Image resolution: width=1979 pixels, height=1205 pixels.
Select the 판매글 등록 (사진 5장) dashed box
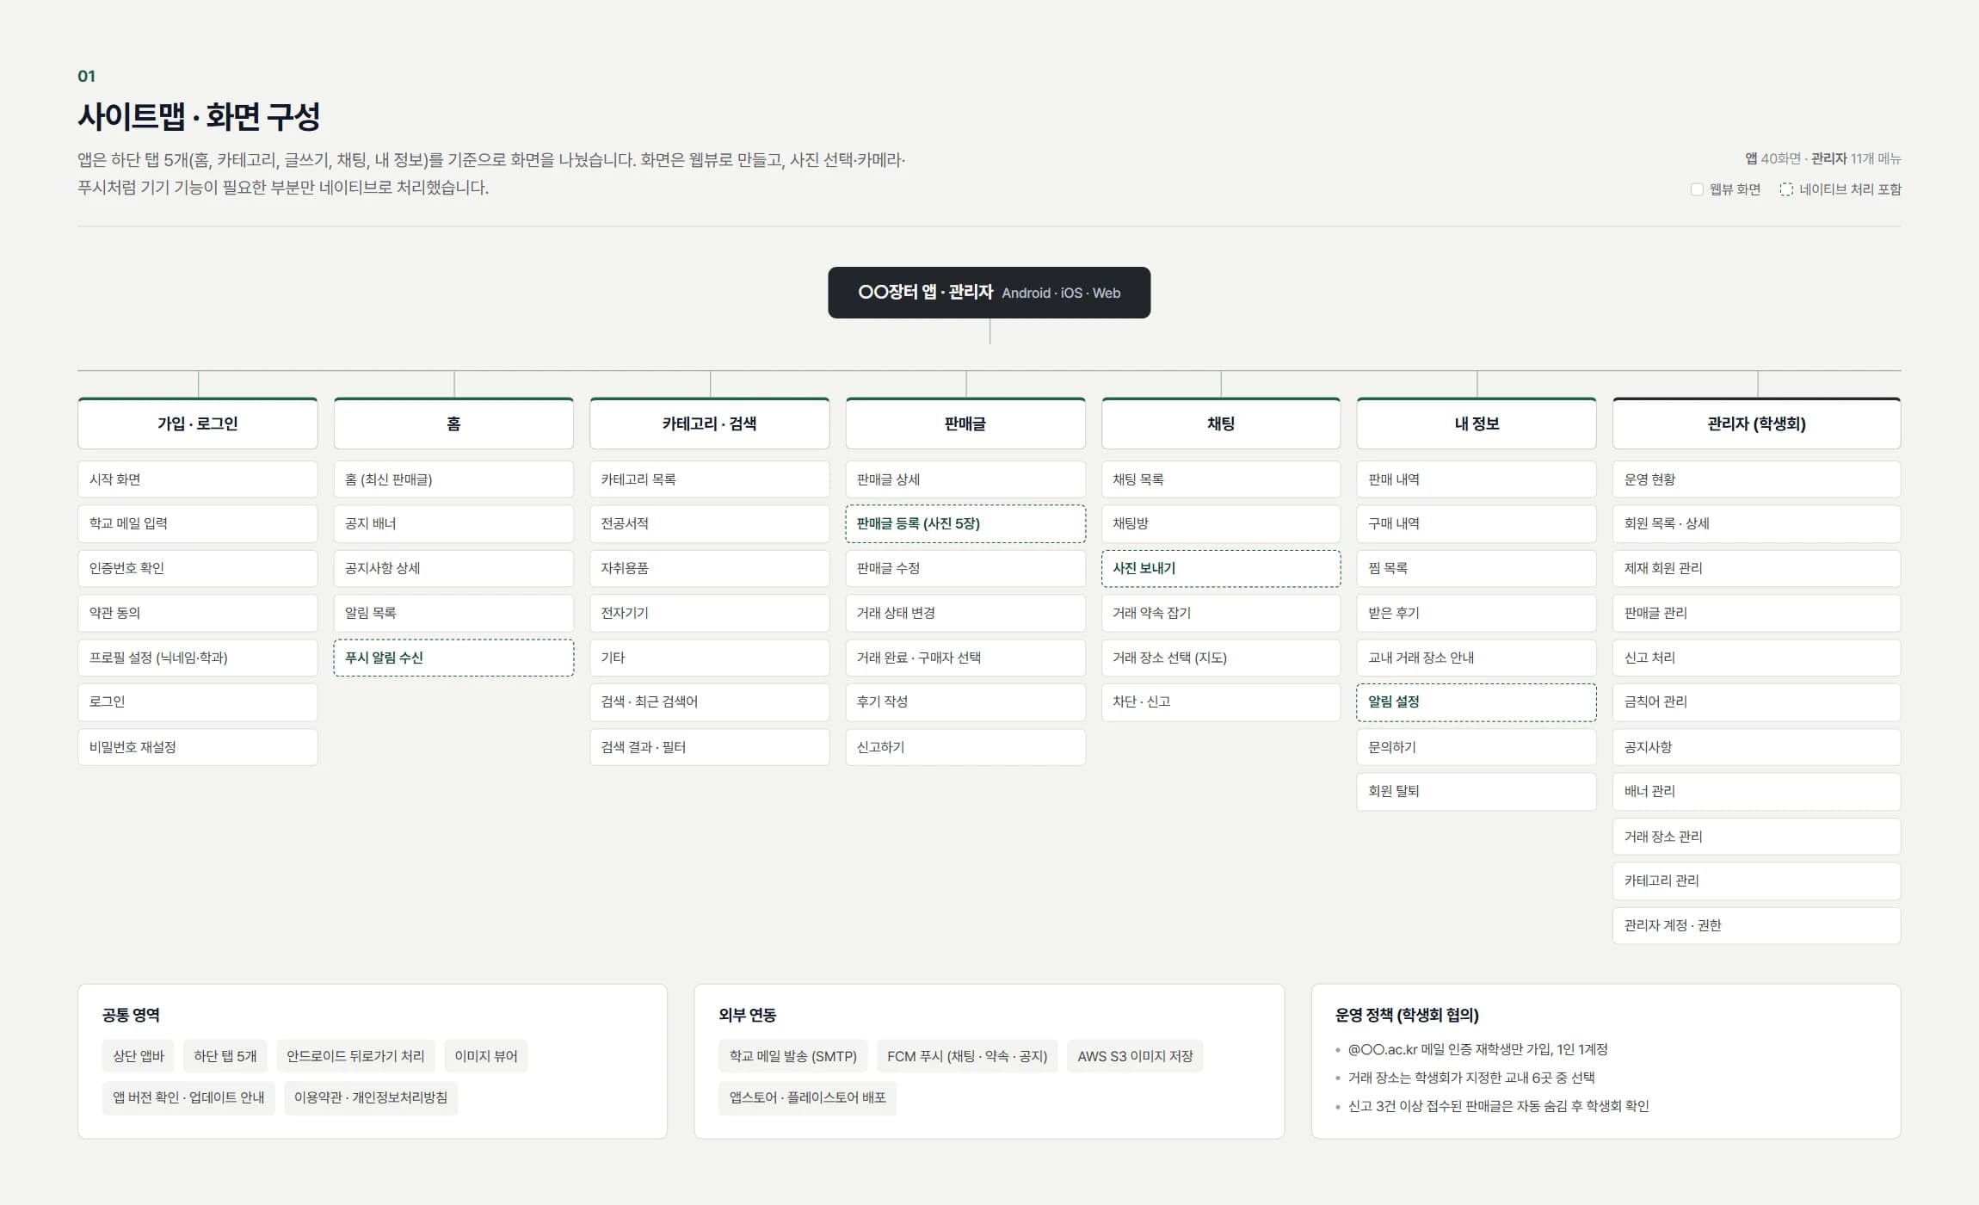tap(965, 523)
